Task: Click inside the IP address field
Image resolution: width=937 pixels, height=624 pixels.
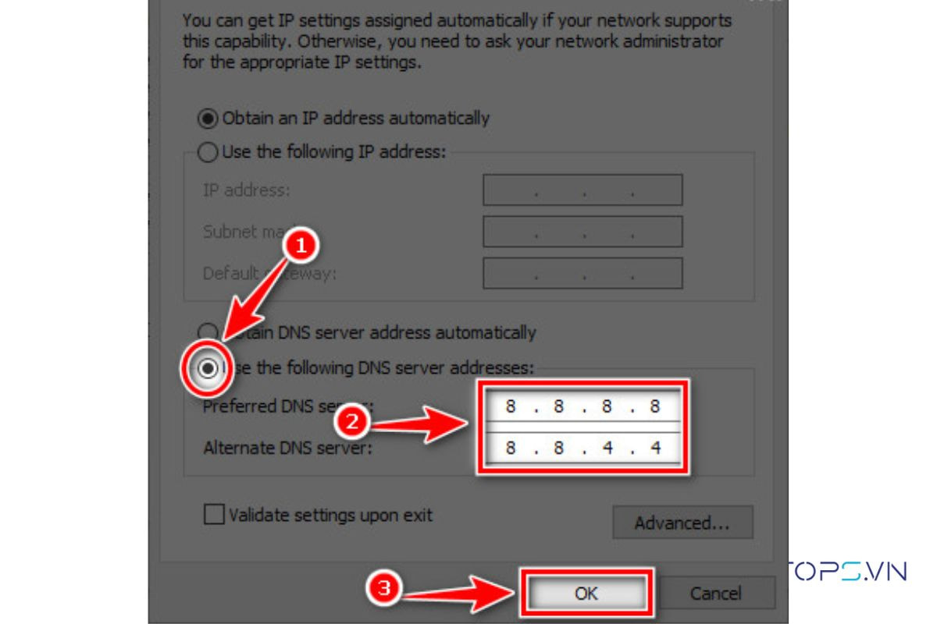Action: 583,190
